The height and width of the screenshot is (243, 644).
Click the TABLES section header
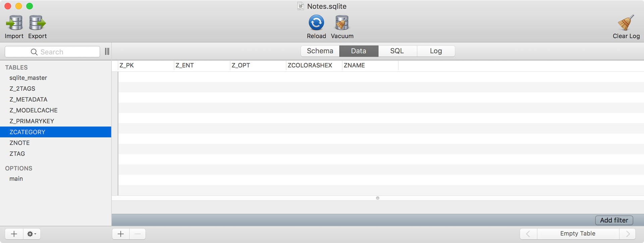pos(16,68)
